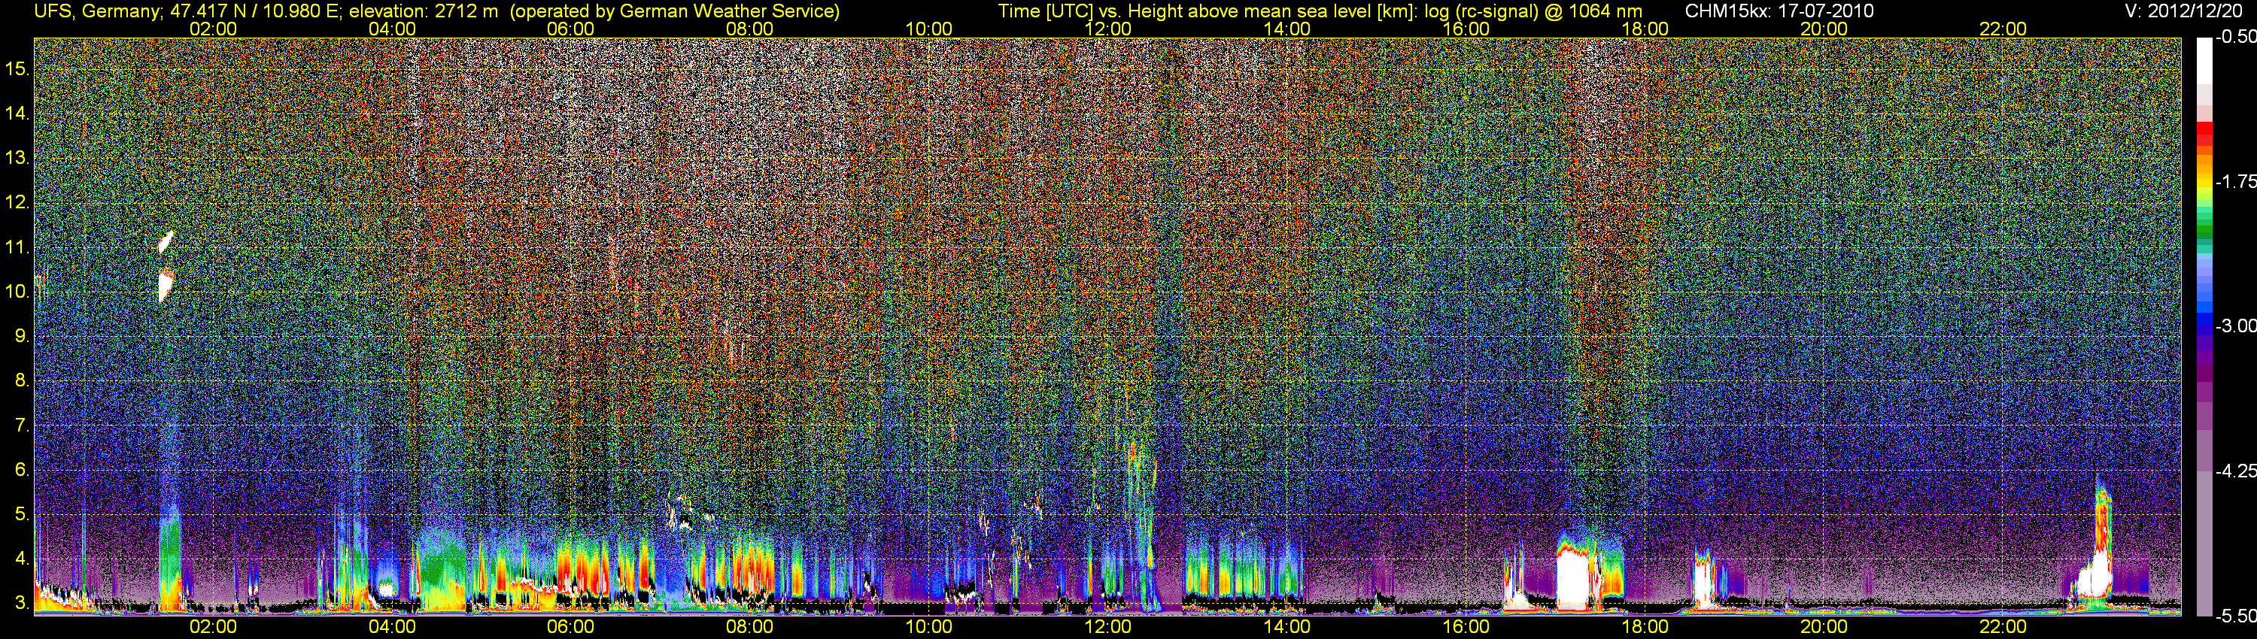Image resolution: width=2257 pixels, height=639 pixels.
Task: Select '14:00' on the bottom time axis
Action: [x=1287, y=627]
